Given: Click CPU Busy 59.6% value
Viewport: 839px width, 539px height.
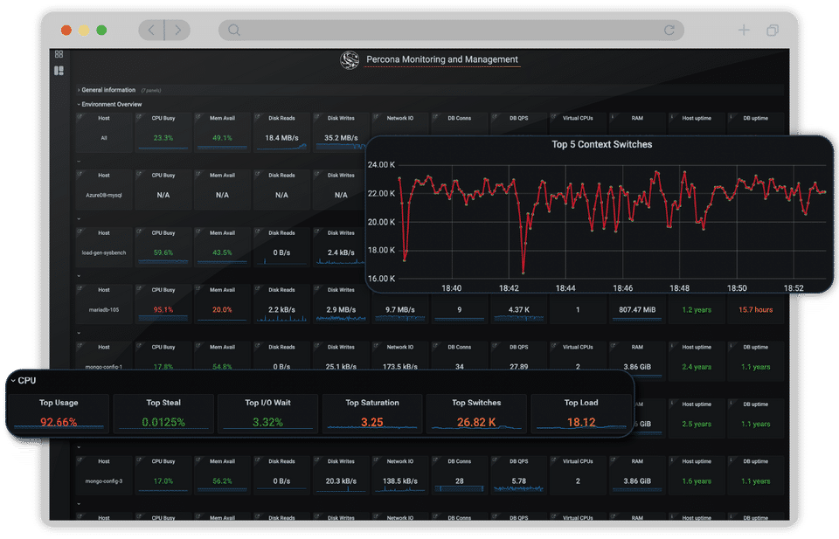Looking at the screenshot, I should click(163, 252).
